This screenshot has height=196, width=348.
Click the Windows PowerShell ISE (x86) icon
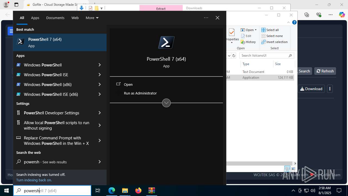coord(18,94)
